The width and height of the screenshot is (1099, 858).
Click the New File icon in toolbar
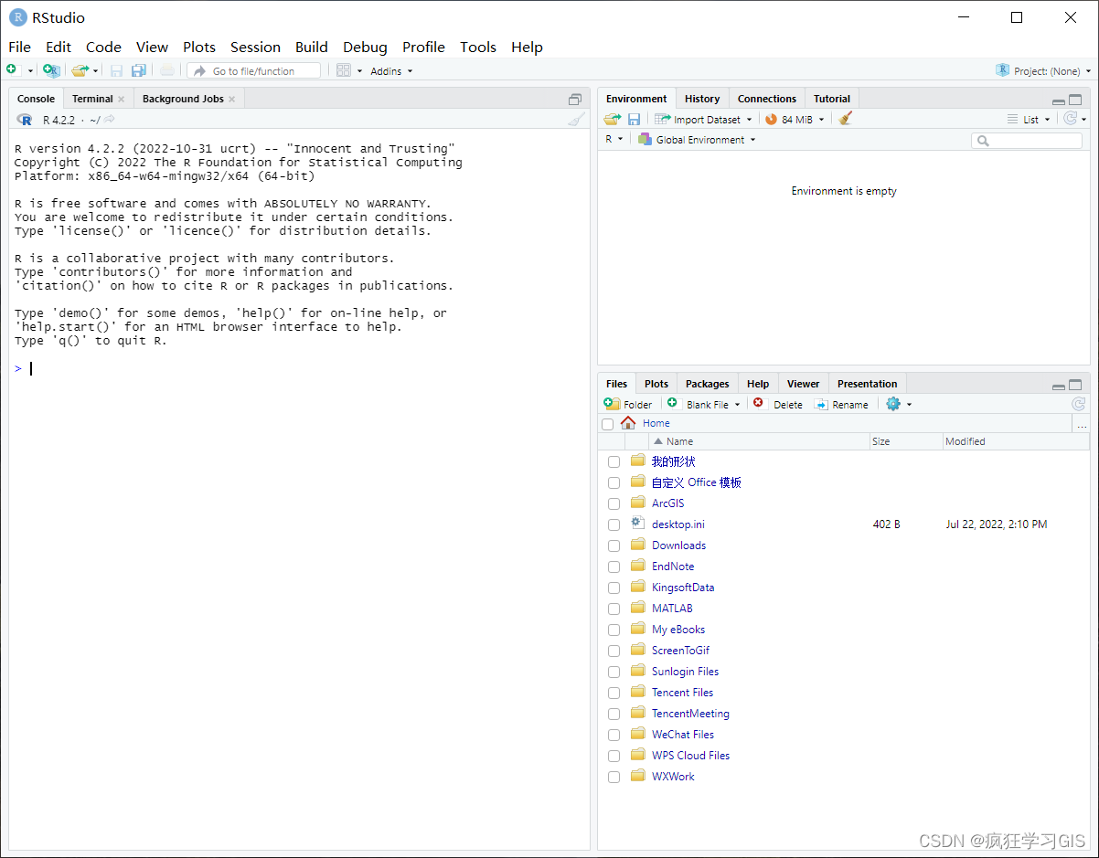12,70
